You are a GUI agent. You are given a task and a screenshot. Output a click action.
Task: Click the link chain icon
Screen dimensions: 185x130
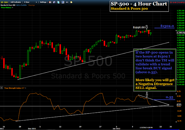pyautogui.click(x=67, y=2)
